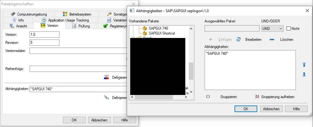Click the numbered-list icon beside the Abhängigkeiten Definieren
This screenshot has width=313, height=127.
point(107,97)
